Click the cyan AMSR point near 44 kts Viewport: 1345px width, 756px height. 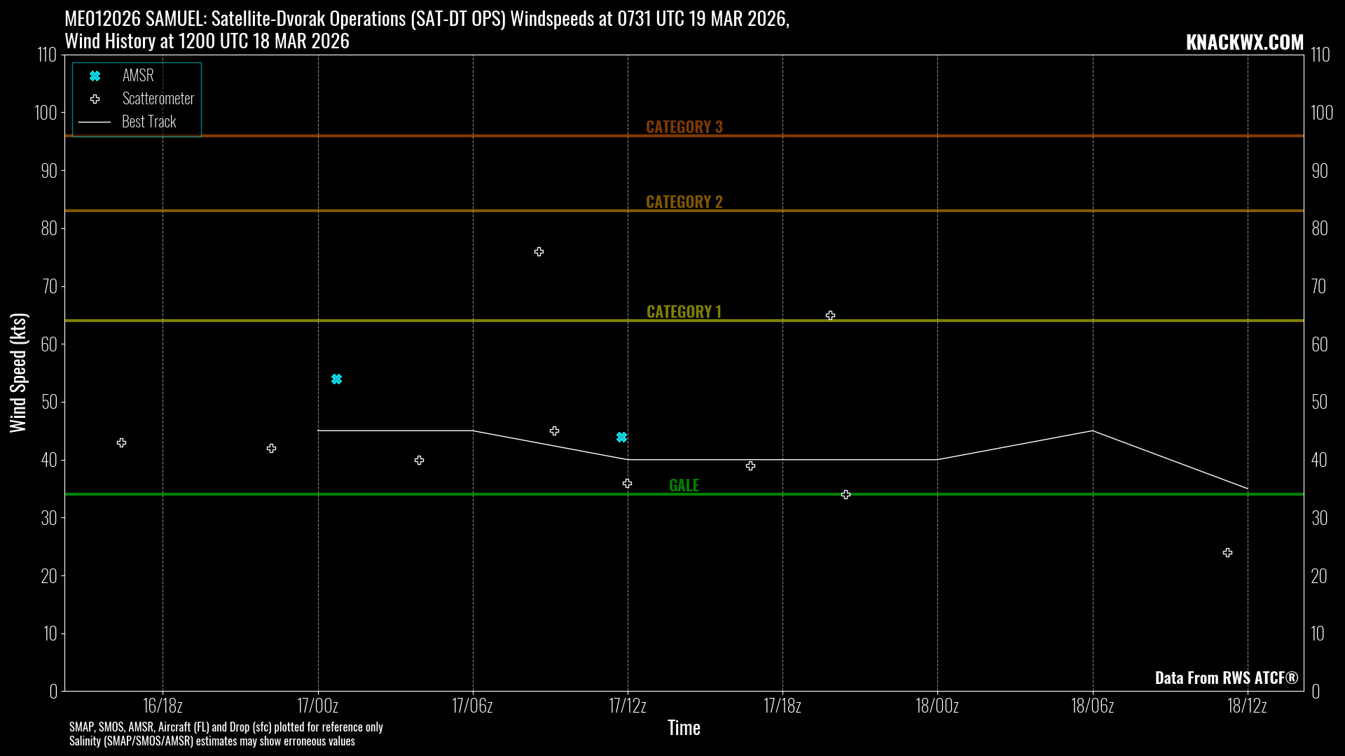pyautogui.click(x=621, y=437)
